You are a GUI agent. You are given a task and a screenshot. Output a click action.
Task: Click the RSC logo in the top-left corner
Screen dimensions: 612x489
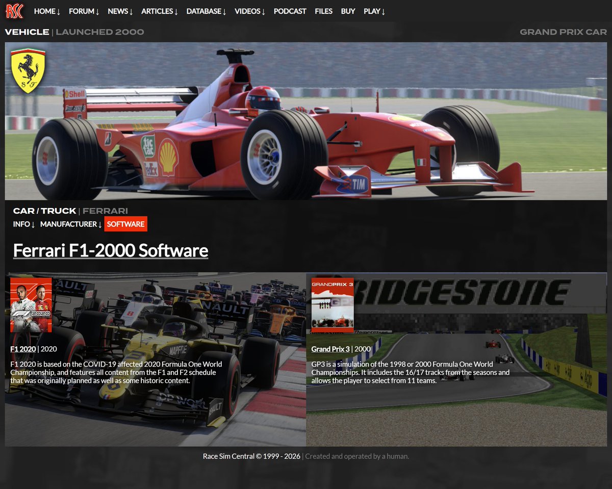pos(14,11)
